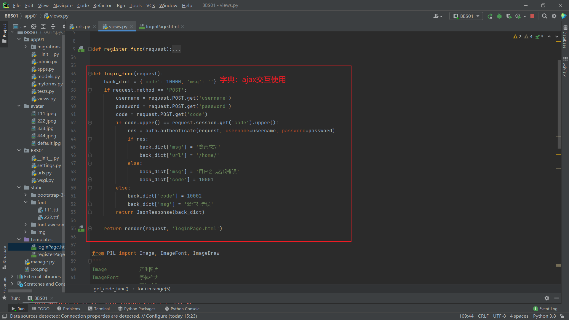The width and height of the screenshot is (569, 320).
Task: Click the gutter icon beside register_func
Action: click(81, 49)
